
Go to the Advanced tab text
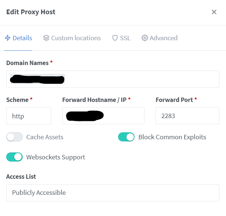coord(163,38)
